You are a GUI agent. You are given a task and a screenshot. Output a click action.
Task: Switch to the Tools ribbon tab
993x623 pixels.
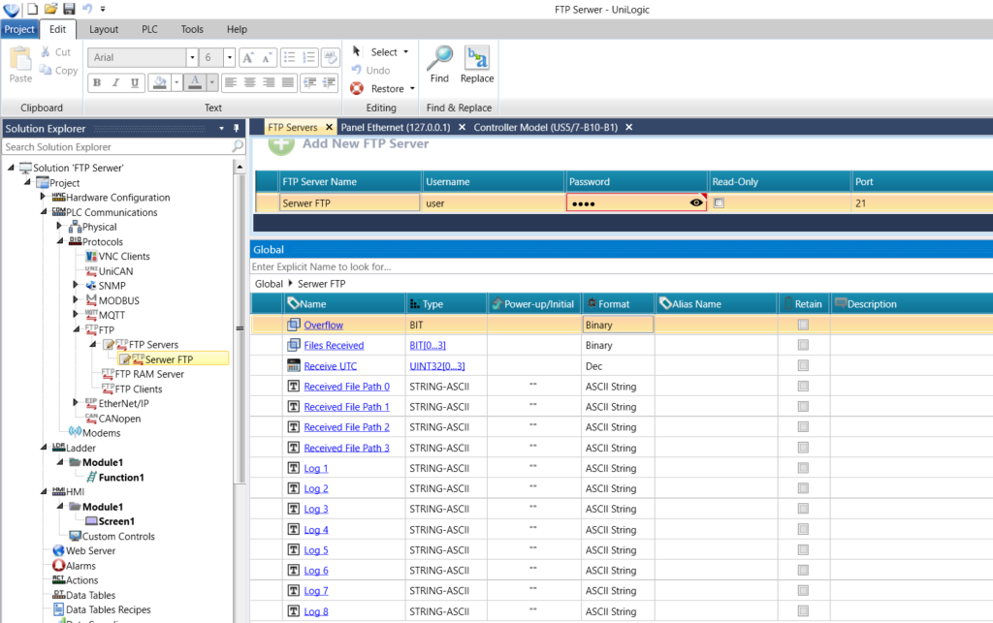192,29
